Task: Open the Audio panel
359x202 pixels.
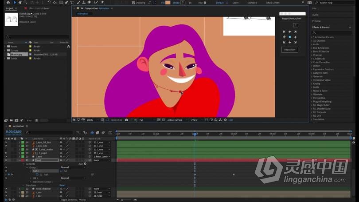Action: pos(315,15)
